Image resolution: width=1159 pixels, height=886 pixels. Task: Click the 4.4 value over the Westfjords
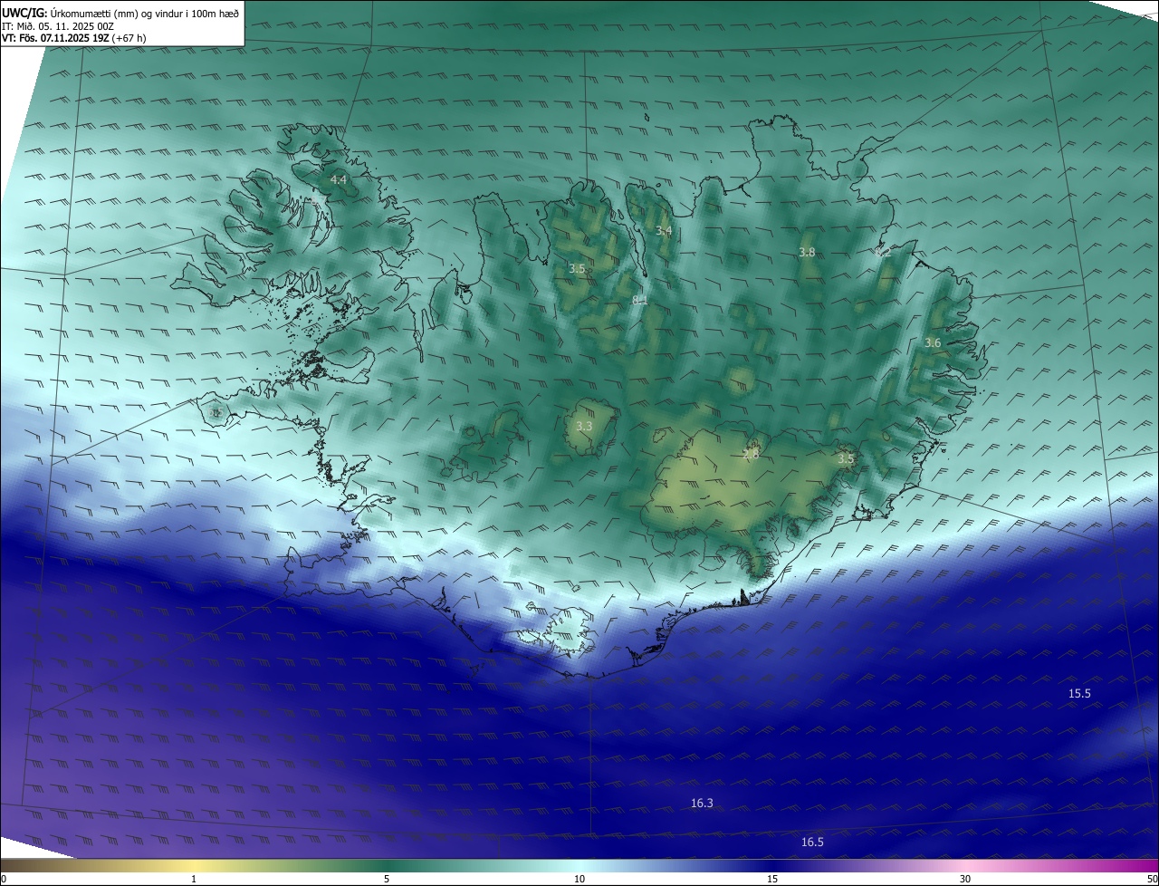tap(338, 180)
